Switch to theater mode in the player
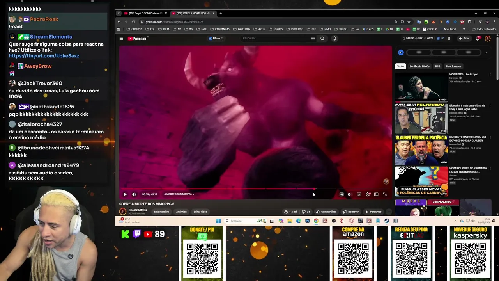The height and width of the screenshot is (281, 499). click(x=376, y=194)
